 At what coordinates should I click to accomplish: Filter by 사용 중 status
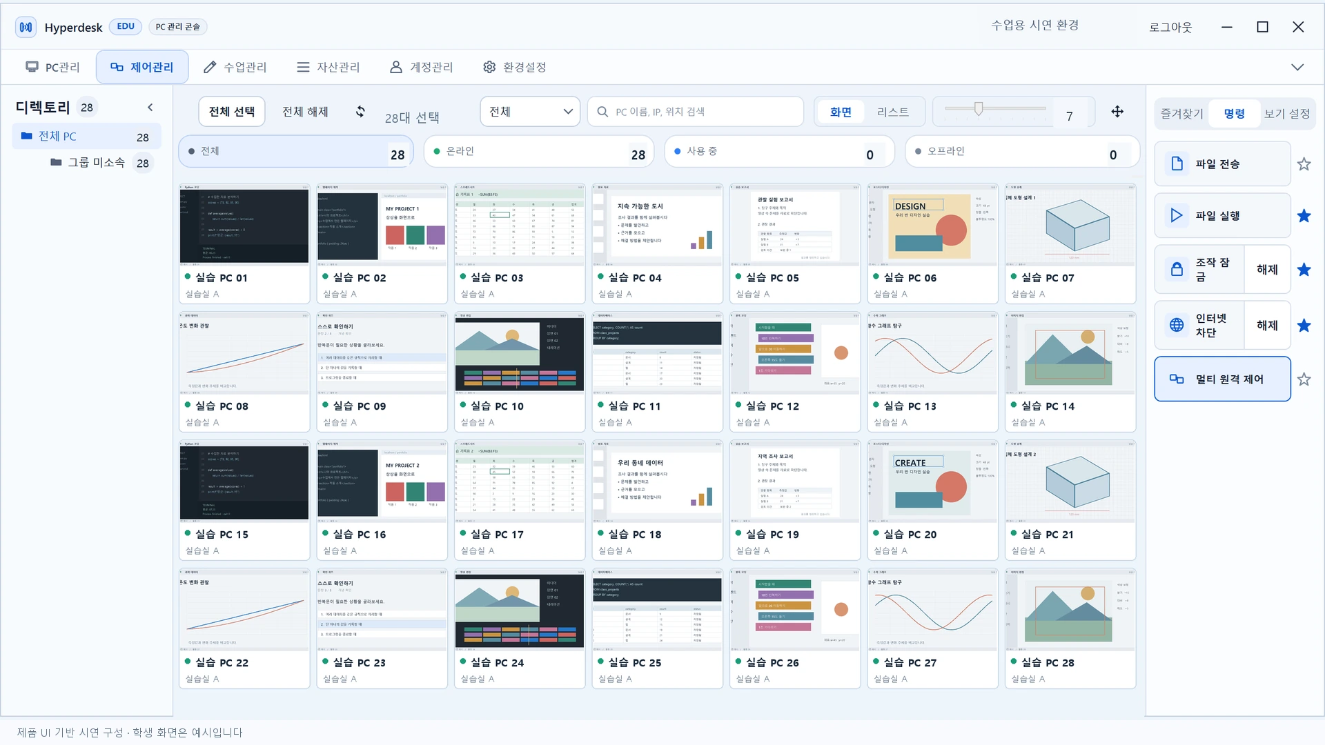point(779,152)
